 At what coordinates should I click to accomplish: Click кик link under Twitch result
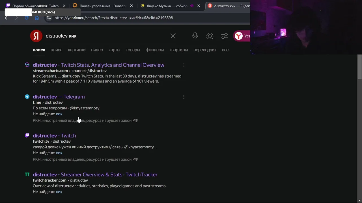(59, 153)
